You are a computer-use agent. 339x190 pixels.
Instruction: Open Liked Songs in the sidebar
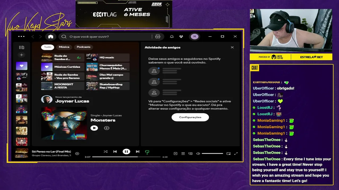(21, 66)
